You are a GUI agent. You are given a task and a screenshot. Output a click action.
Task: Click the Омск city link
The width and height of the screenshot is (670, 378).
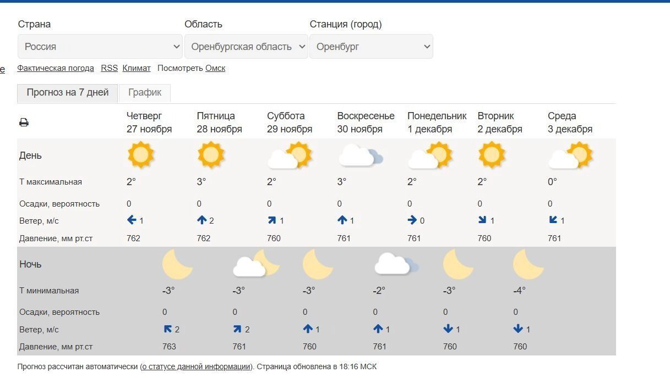point(215,68)
